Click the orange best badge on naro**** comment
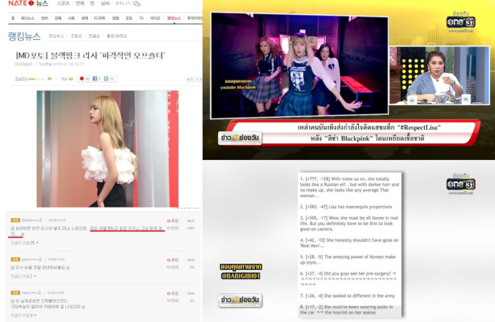The image size is (495, 322). tap(15, 293)
